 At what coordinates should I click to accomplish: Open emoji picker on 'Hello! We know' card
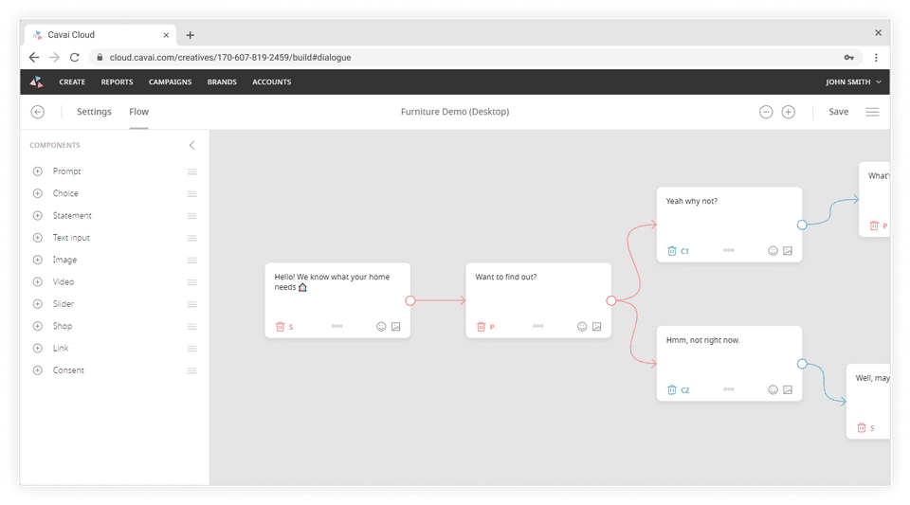coord(381,327)
